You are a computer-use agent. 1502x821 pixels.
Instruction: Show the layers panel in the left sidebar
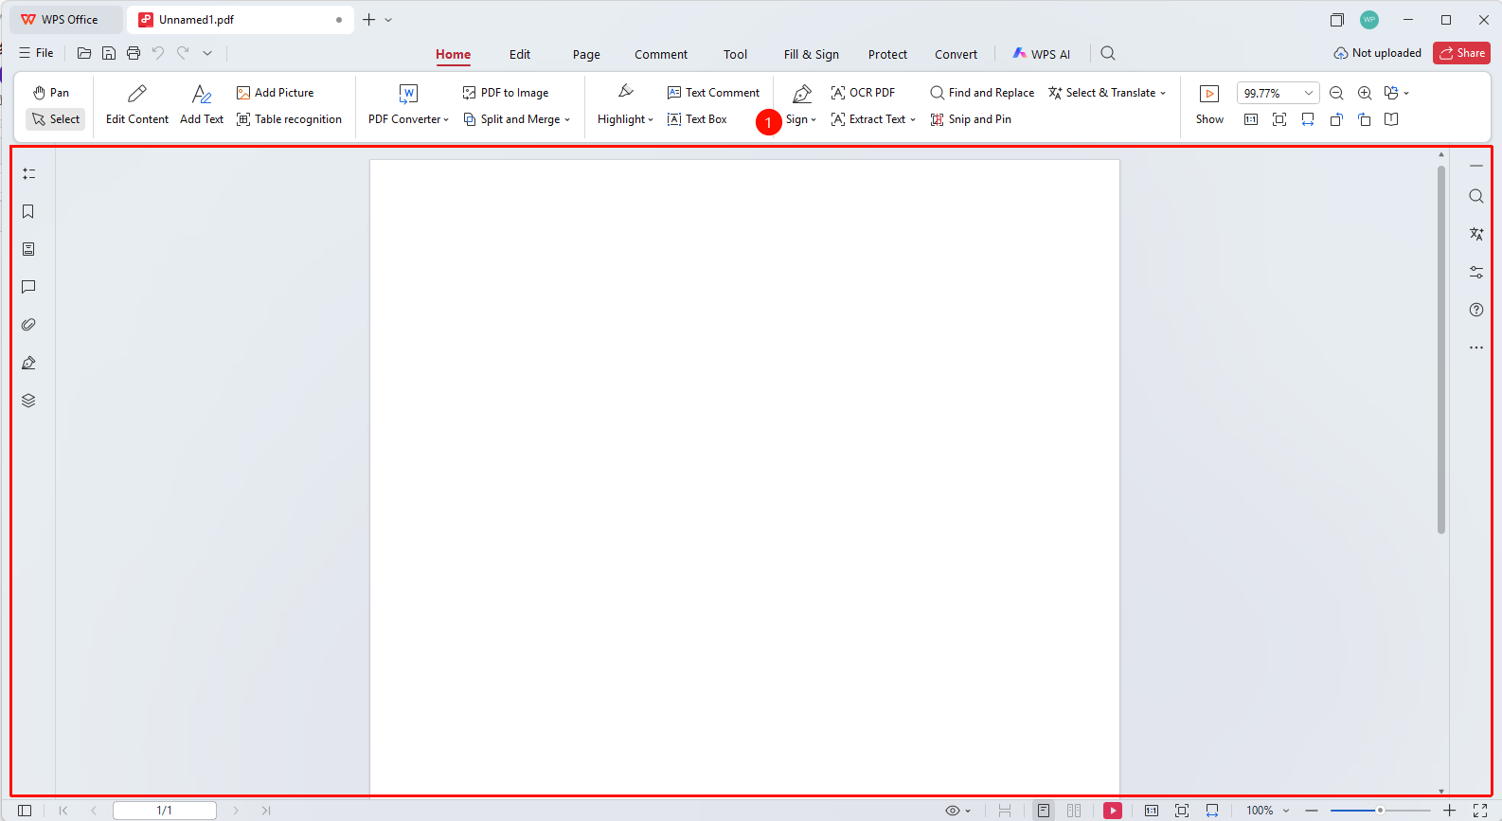tap(28, 401)
